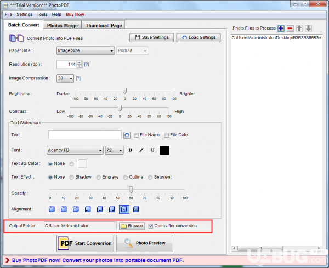Click the Contrast slider handle
329x268 pixels.
pyautogui.click(x=120, y=108)
